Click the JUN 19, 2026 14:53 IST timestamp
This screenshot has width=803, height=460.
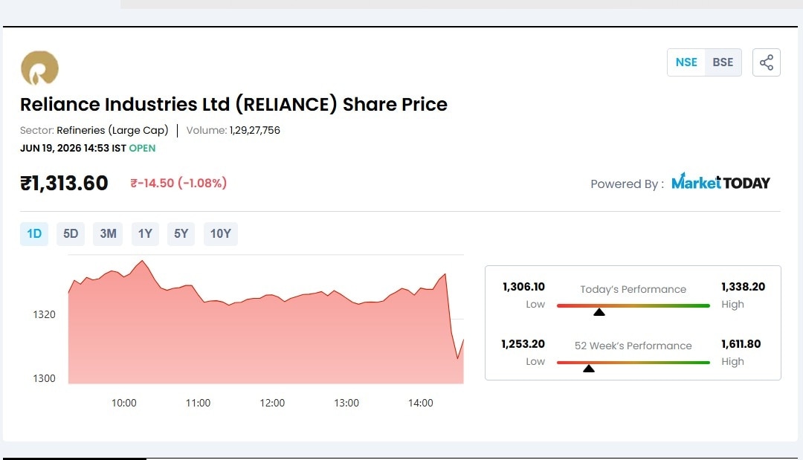(73, 149)
